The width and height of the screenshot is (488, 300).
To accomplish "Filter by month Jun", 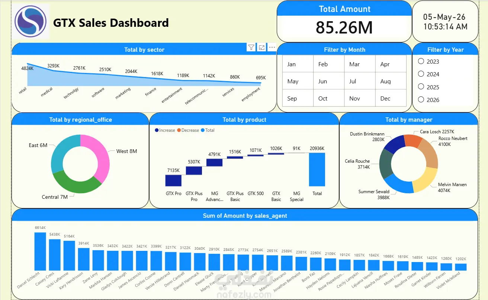I will point(329,81).
